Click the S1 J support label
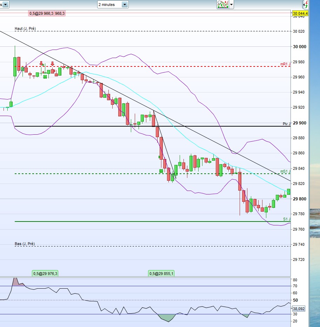Image resolution: width=320 pixels, height=327 pixels. click(287, 219)
